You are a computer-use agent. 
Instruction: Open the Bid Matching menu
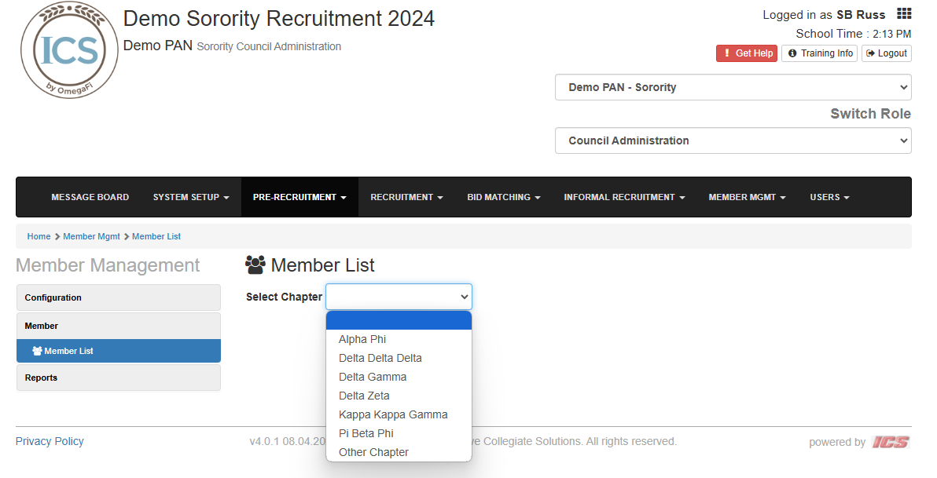click(503, 197)
